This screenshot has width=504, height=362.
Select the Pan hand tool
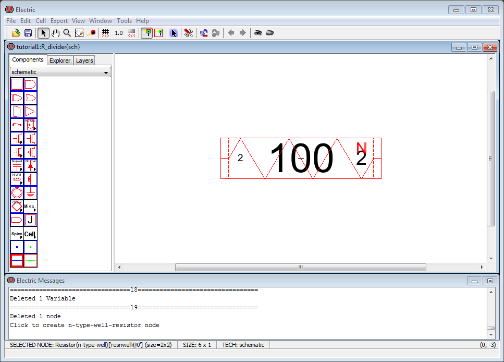pos(55,33)
